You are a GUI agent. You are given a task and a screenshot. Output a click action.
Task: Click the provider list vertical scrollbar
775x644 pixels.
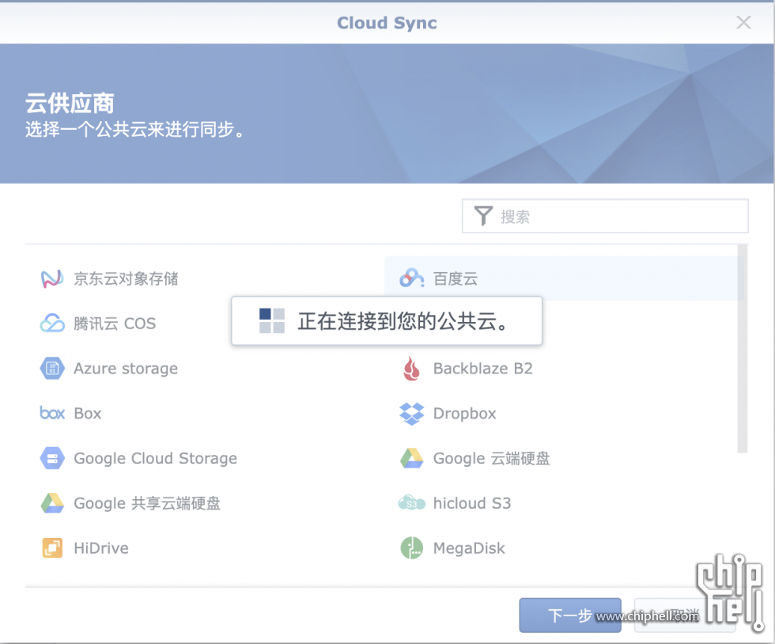point(743,349)
